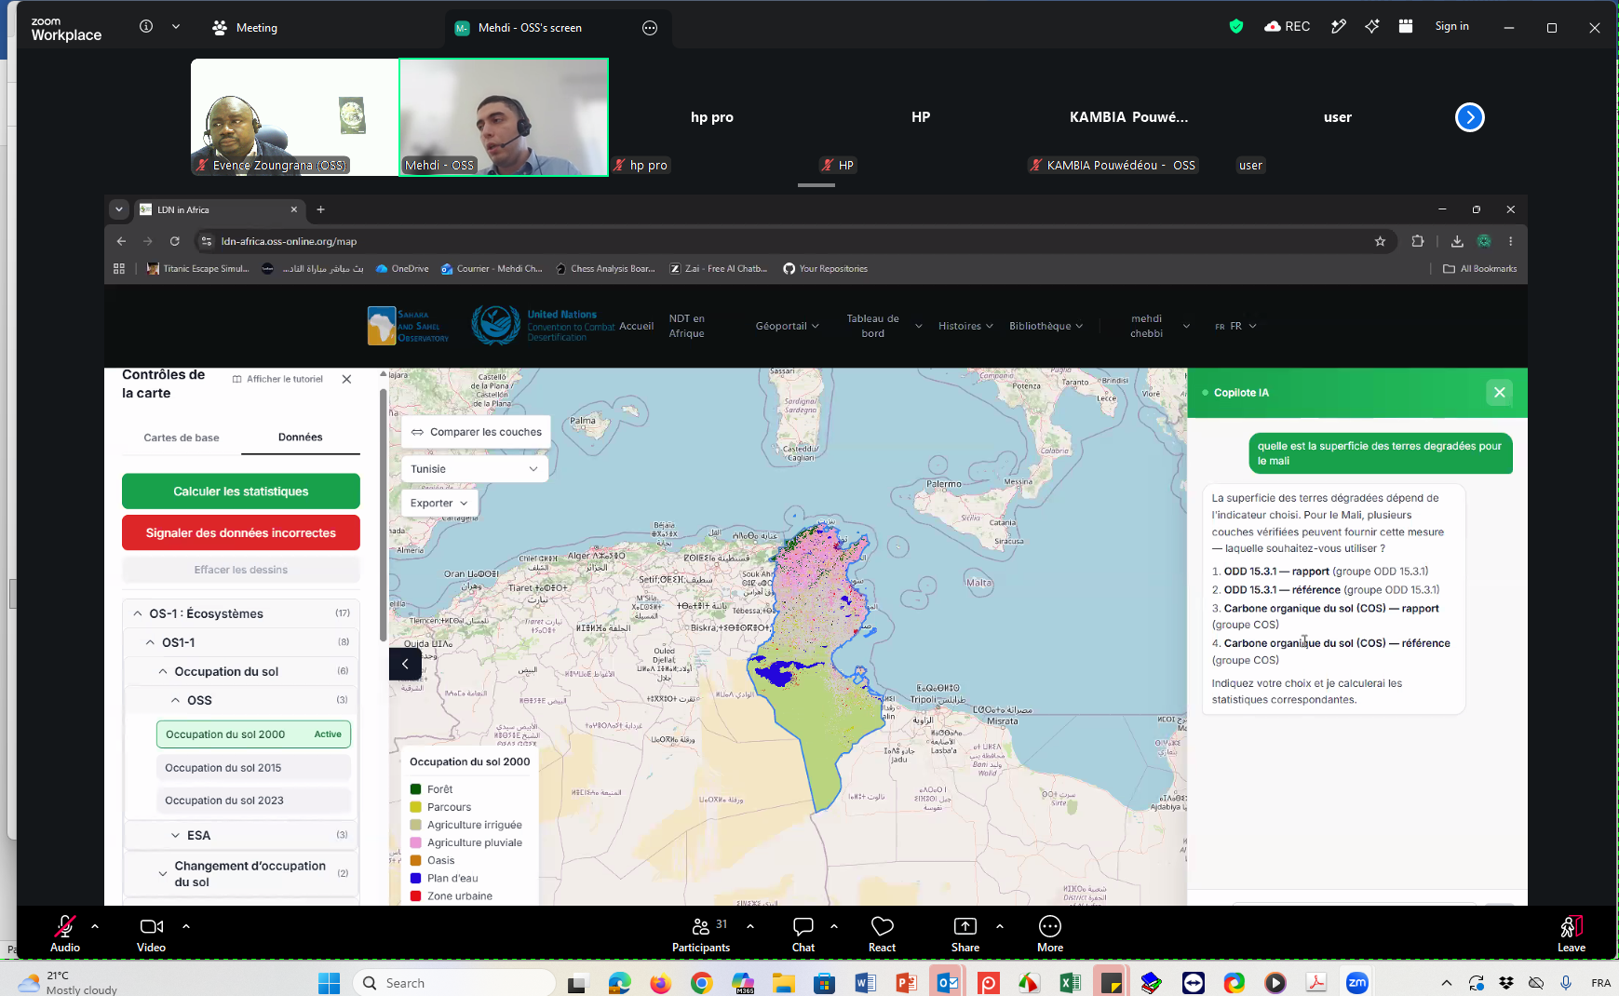Expand Changement d'occupation du sol group

click(241, 874)
